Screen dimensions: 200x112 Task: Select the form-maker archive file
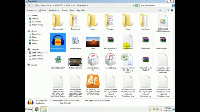163,43
